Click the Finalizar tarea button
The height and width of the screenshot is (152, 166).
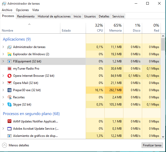152,145
